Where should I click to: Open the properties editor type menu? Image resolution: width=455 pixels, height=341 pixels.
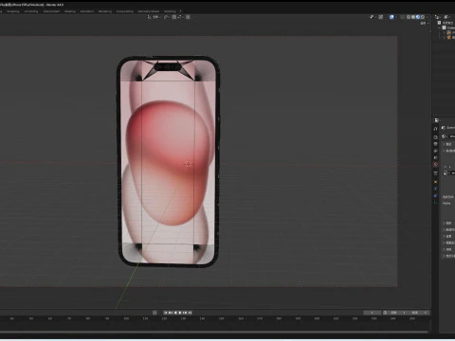(x=437, y=120)
